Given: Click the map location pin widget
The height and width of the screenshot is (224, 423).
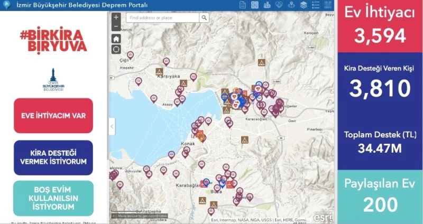Looking at the screenshot, I should [291, 5].
